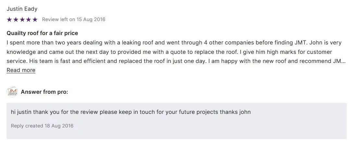Click review line starting "knowledge and came out"
Viewport: 354px width, 145px height.
pos(130,52)
